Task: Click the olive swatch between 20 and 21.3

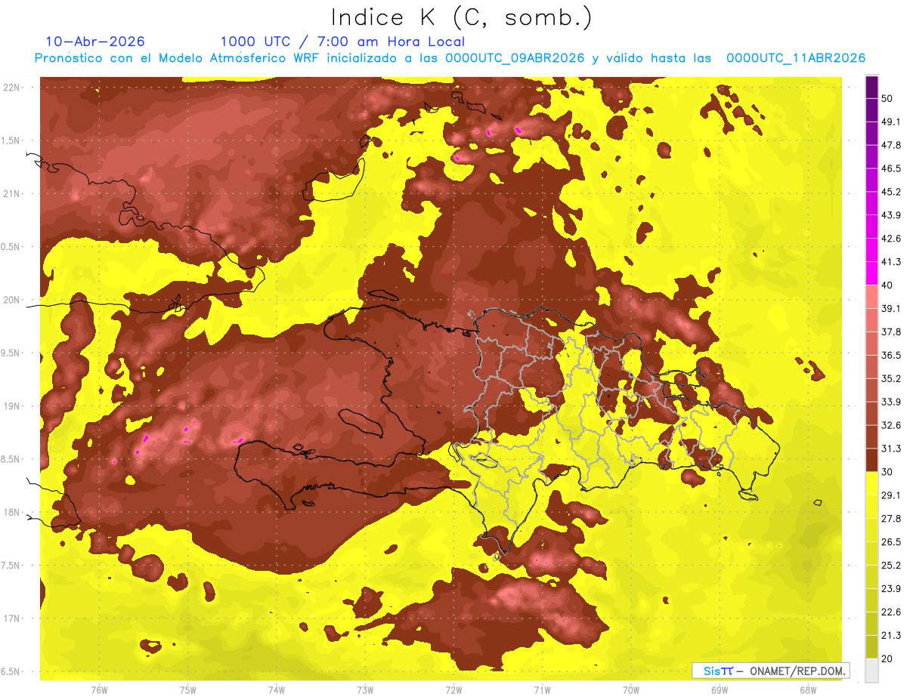Action: point(871,646)
